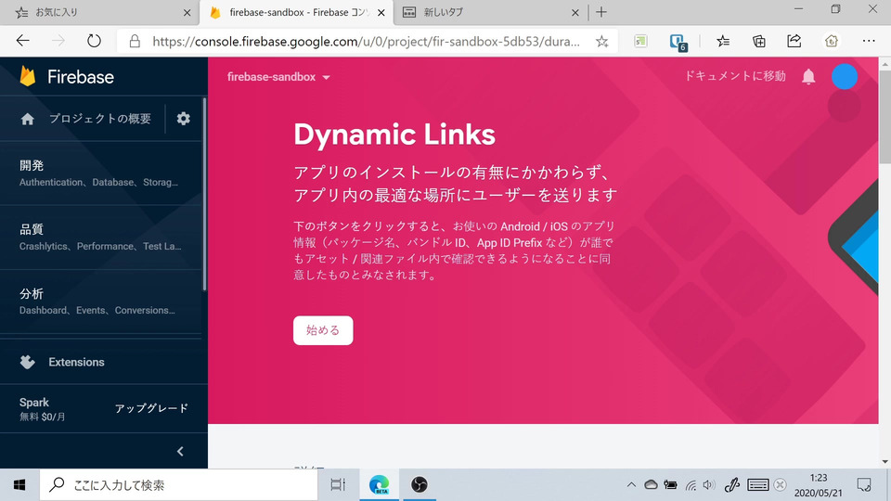This screenshot has height=501, width=891.
Task: Show hidden system tray icons
Action: [x=631, y=484]
